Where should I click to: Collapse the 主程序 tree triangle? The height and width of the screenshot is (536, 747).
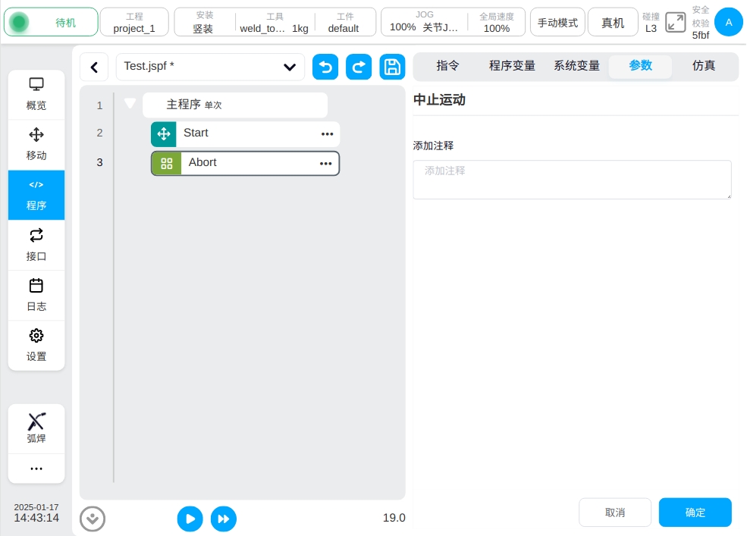point(130,103)
